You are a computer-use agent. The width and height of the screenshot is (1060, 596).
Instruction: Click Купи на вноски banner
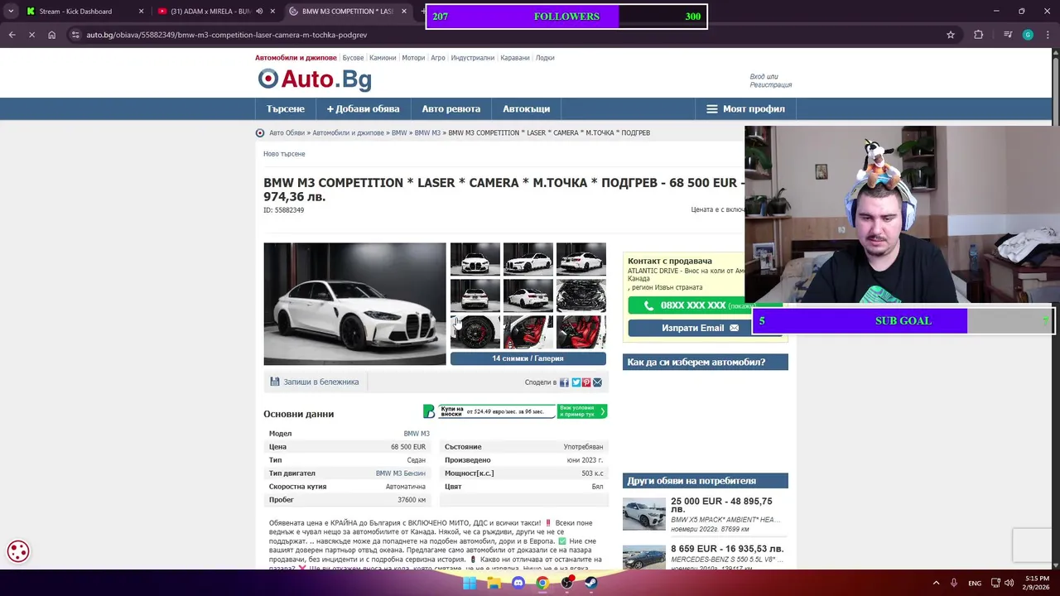point(515,411)
